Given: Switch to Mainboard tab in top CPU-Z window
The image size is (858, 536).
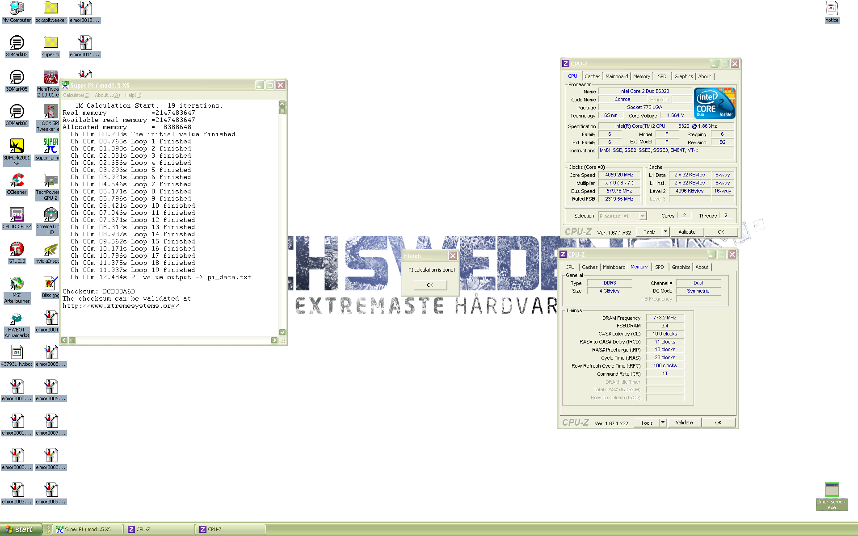Looking at the screenshot, I should coord(617,76).
